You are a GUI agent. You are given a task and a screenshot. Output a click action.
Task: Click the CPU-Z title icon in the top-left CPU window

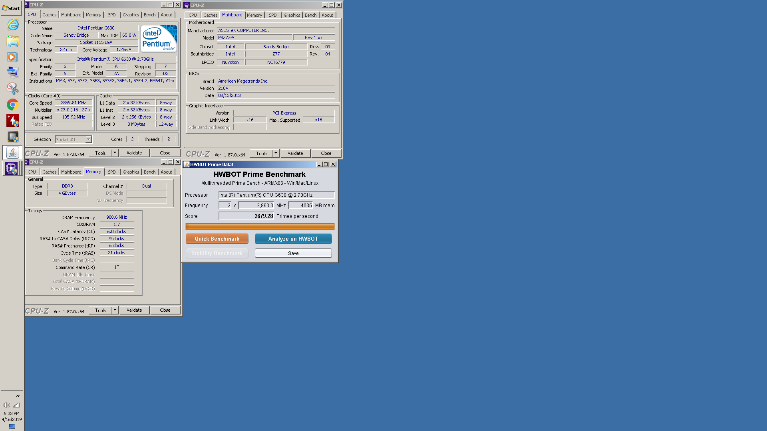(x=27, y=5)
